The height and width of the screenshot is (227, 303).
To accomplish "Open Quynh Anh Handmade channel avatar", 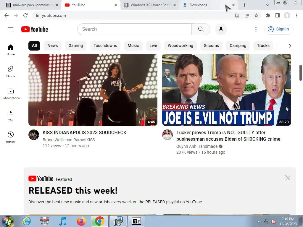I will pyautogui.click(x=167, y=135).
